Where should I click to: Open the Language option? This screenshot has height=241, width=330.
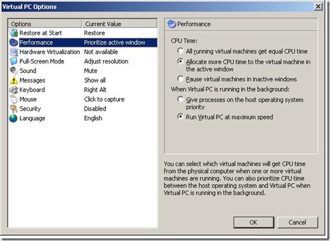click(32, 118)
